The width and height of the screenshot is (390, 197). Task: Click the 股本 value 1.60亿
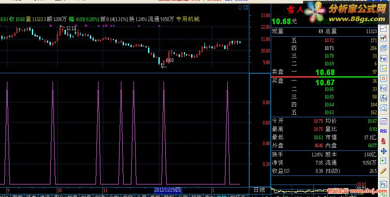[x=370, y=155]
